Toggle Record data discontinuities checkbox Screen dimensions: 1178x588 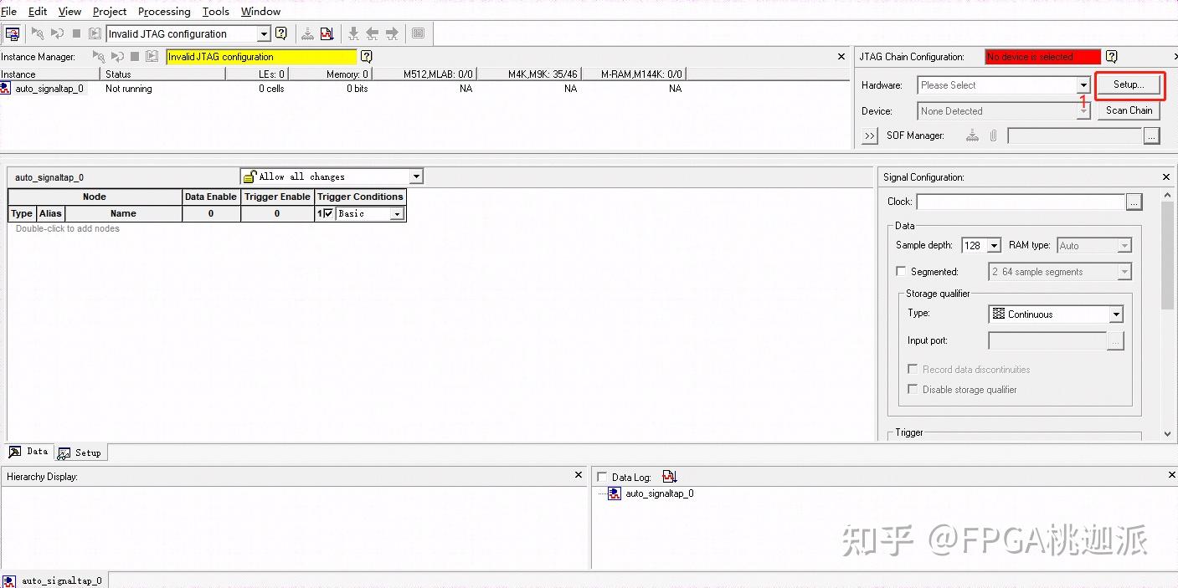point(913,370)
